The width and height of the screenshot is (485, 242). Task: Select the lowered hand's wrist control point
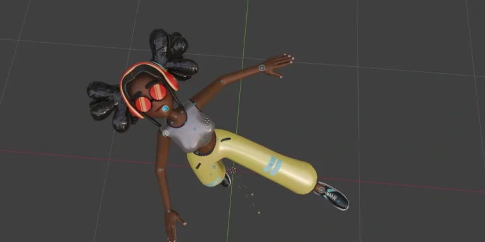169,212
